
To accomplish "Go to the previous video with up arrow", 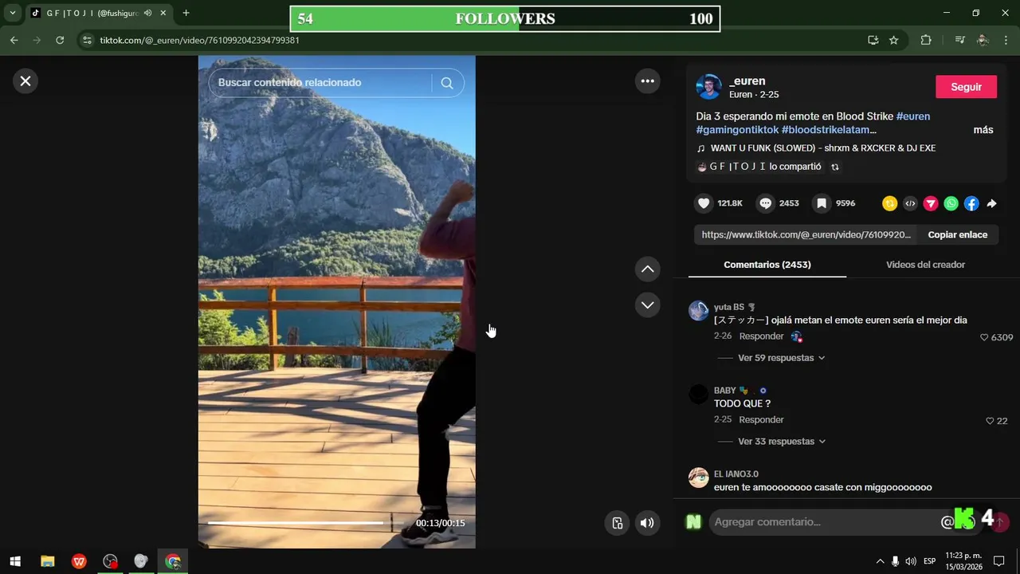I will pyautogui.click(x=647, y=269).
